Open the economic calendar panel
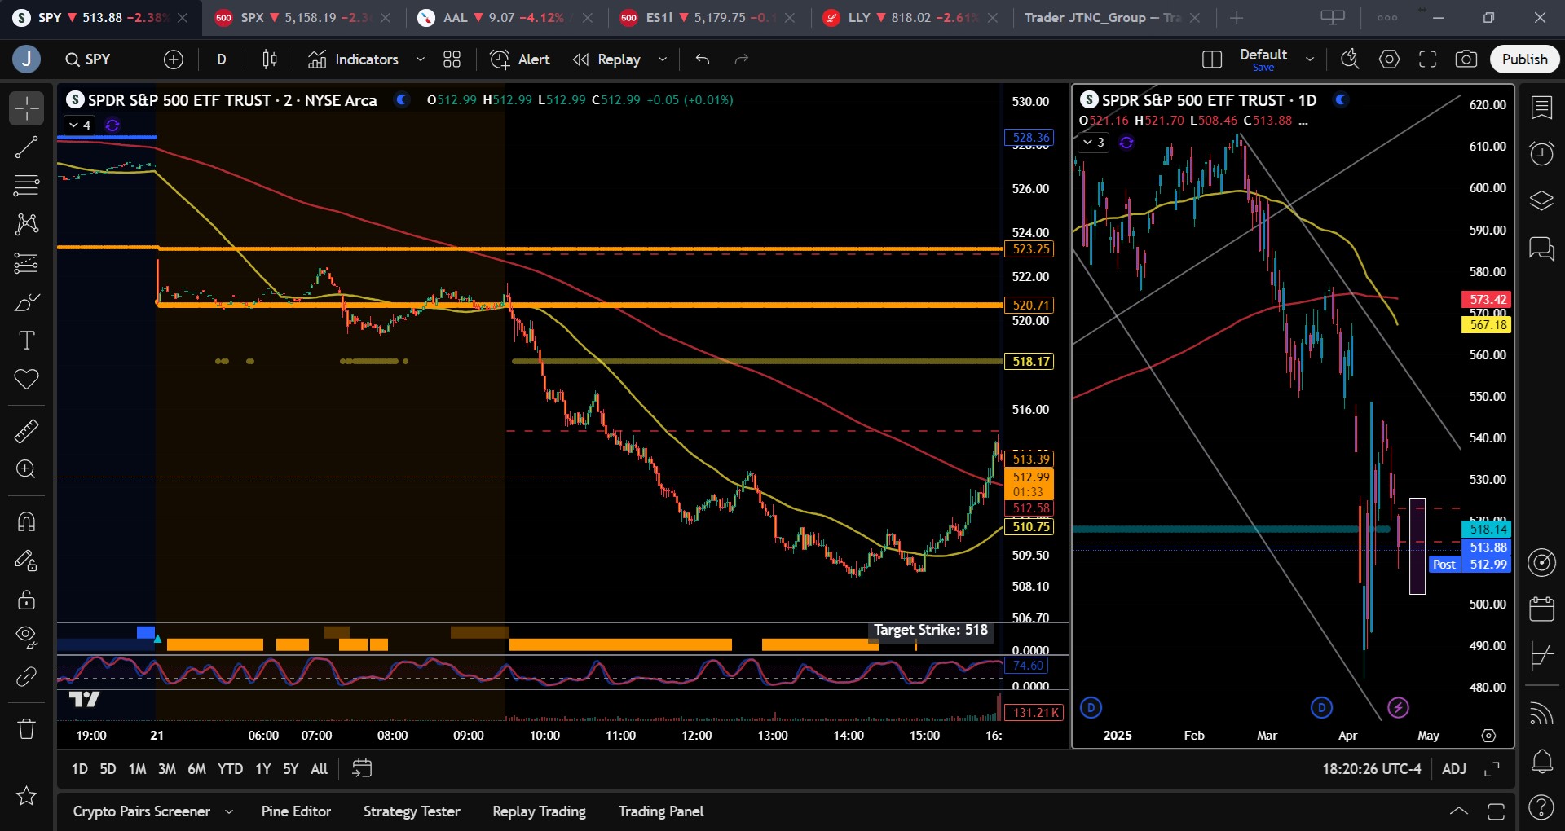 pyautogui.click(x=1541, y=609)
